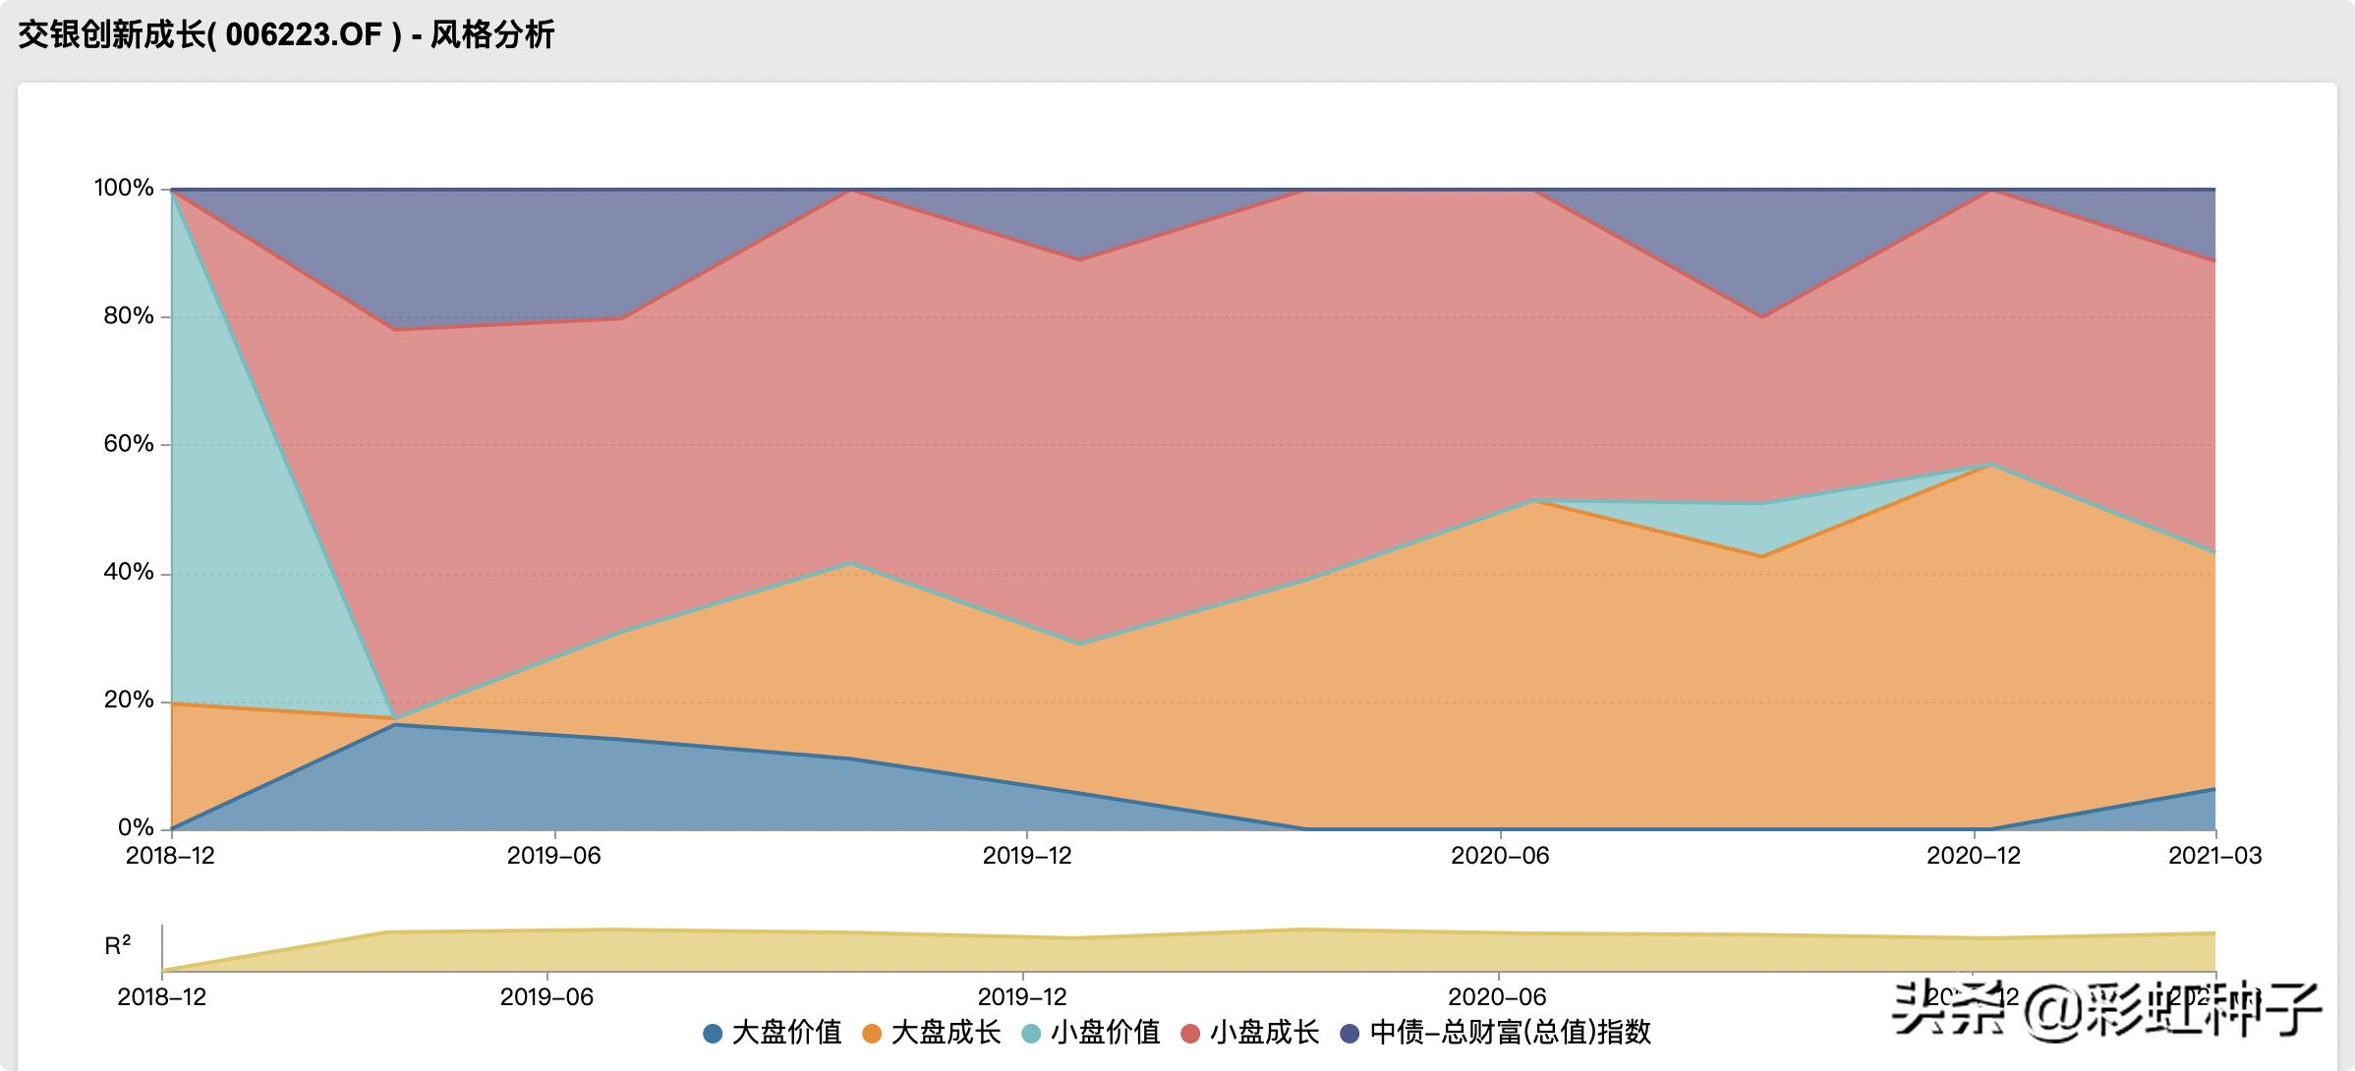Toggle the 中债-总财富(总值)指数 legend dot
2355x1071 pixels.
[1350, 1034]
